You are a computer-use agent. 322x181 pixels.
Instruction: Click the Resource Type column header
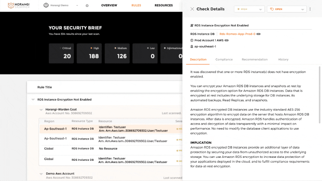[x=82, y=121]
